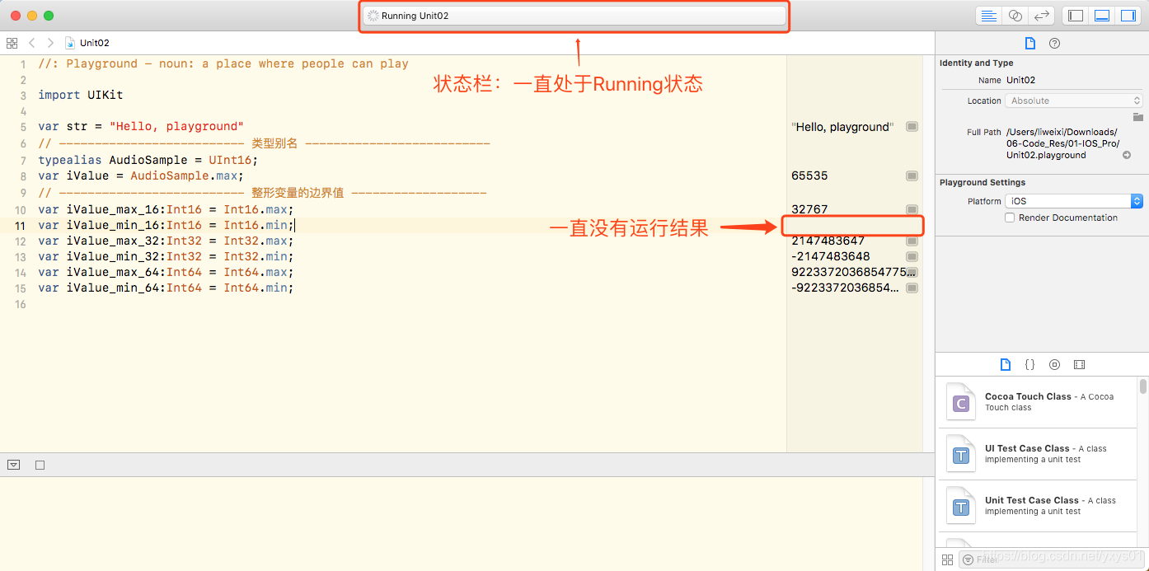Show the Assistant editor
The height and width of the screenshot is (571, 1149).
[1015, 16]
